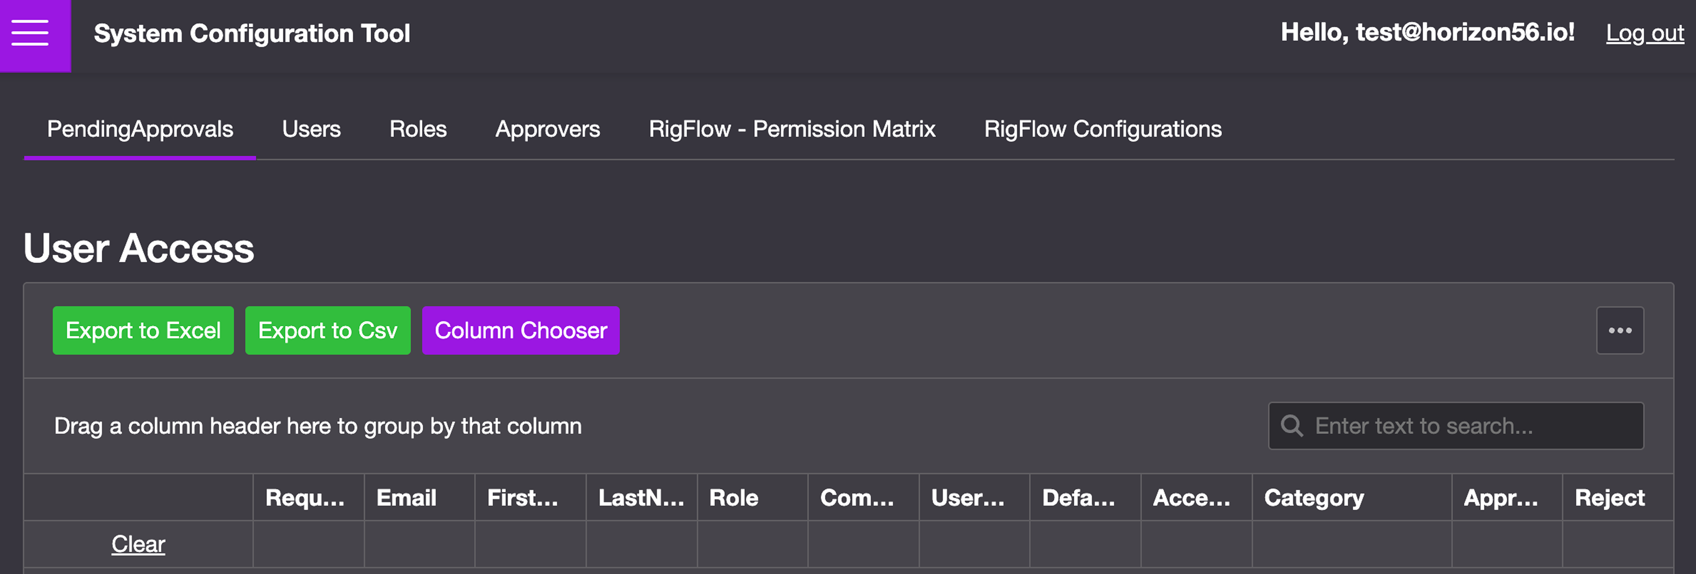Sort the grid by Role column
This screenshot has width=1696, height=574.
(734, 498)
